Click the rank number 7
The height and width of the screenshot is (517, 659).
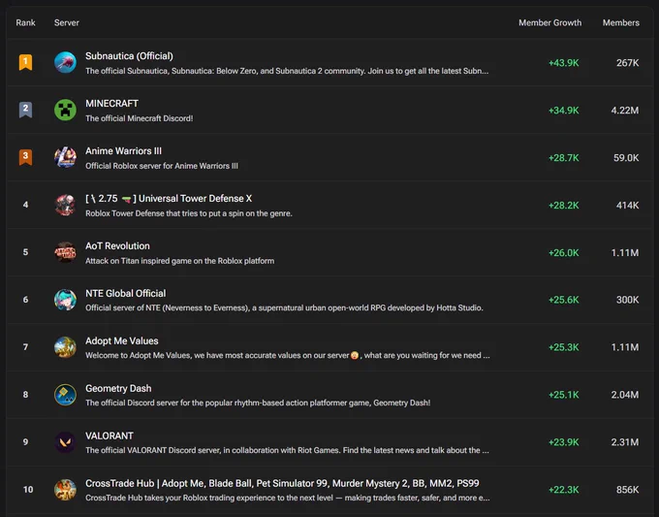[x=25, y=347]
